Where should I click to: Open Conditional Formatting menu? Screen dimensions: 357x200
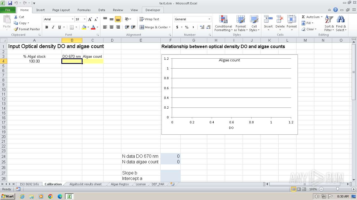click(x=223, y=23)
